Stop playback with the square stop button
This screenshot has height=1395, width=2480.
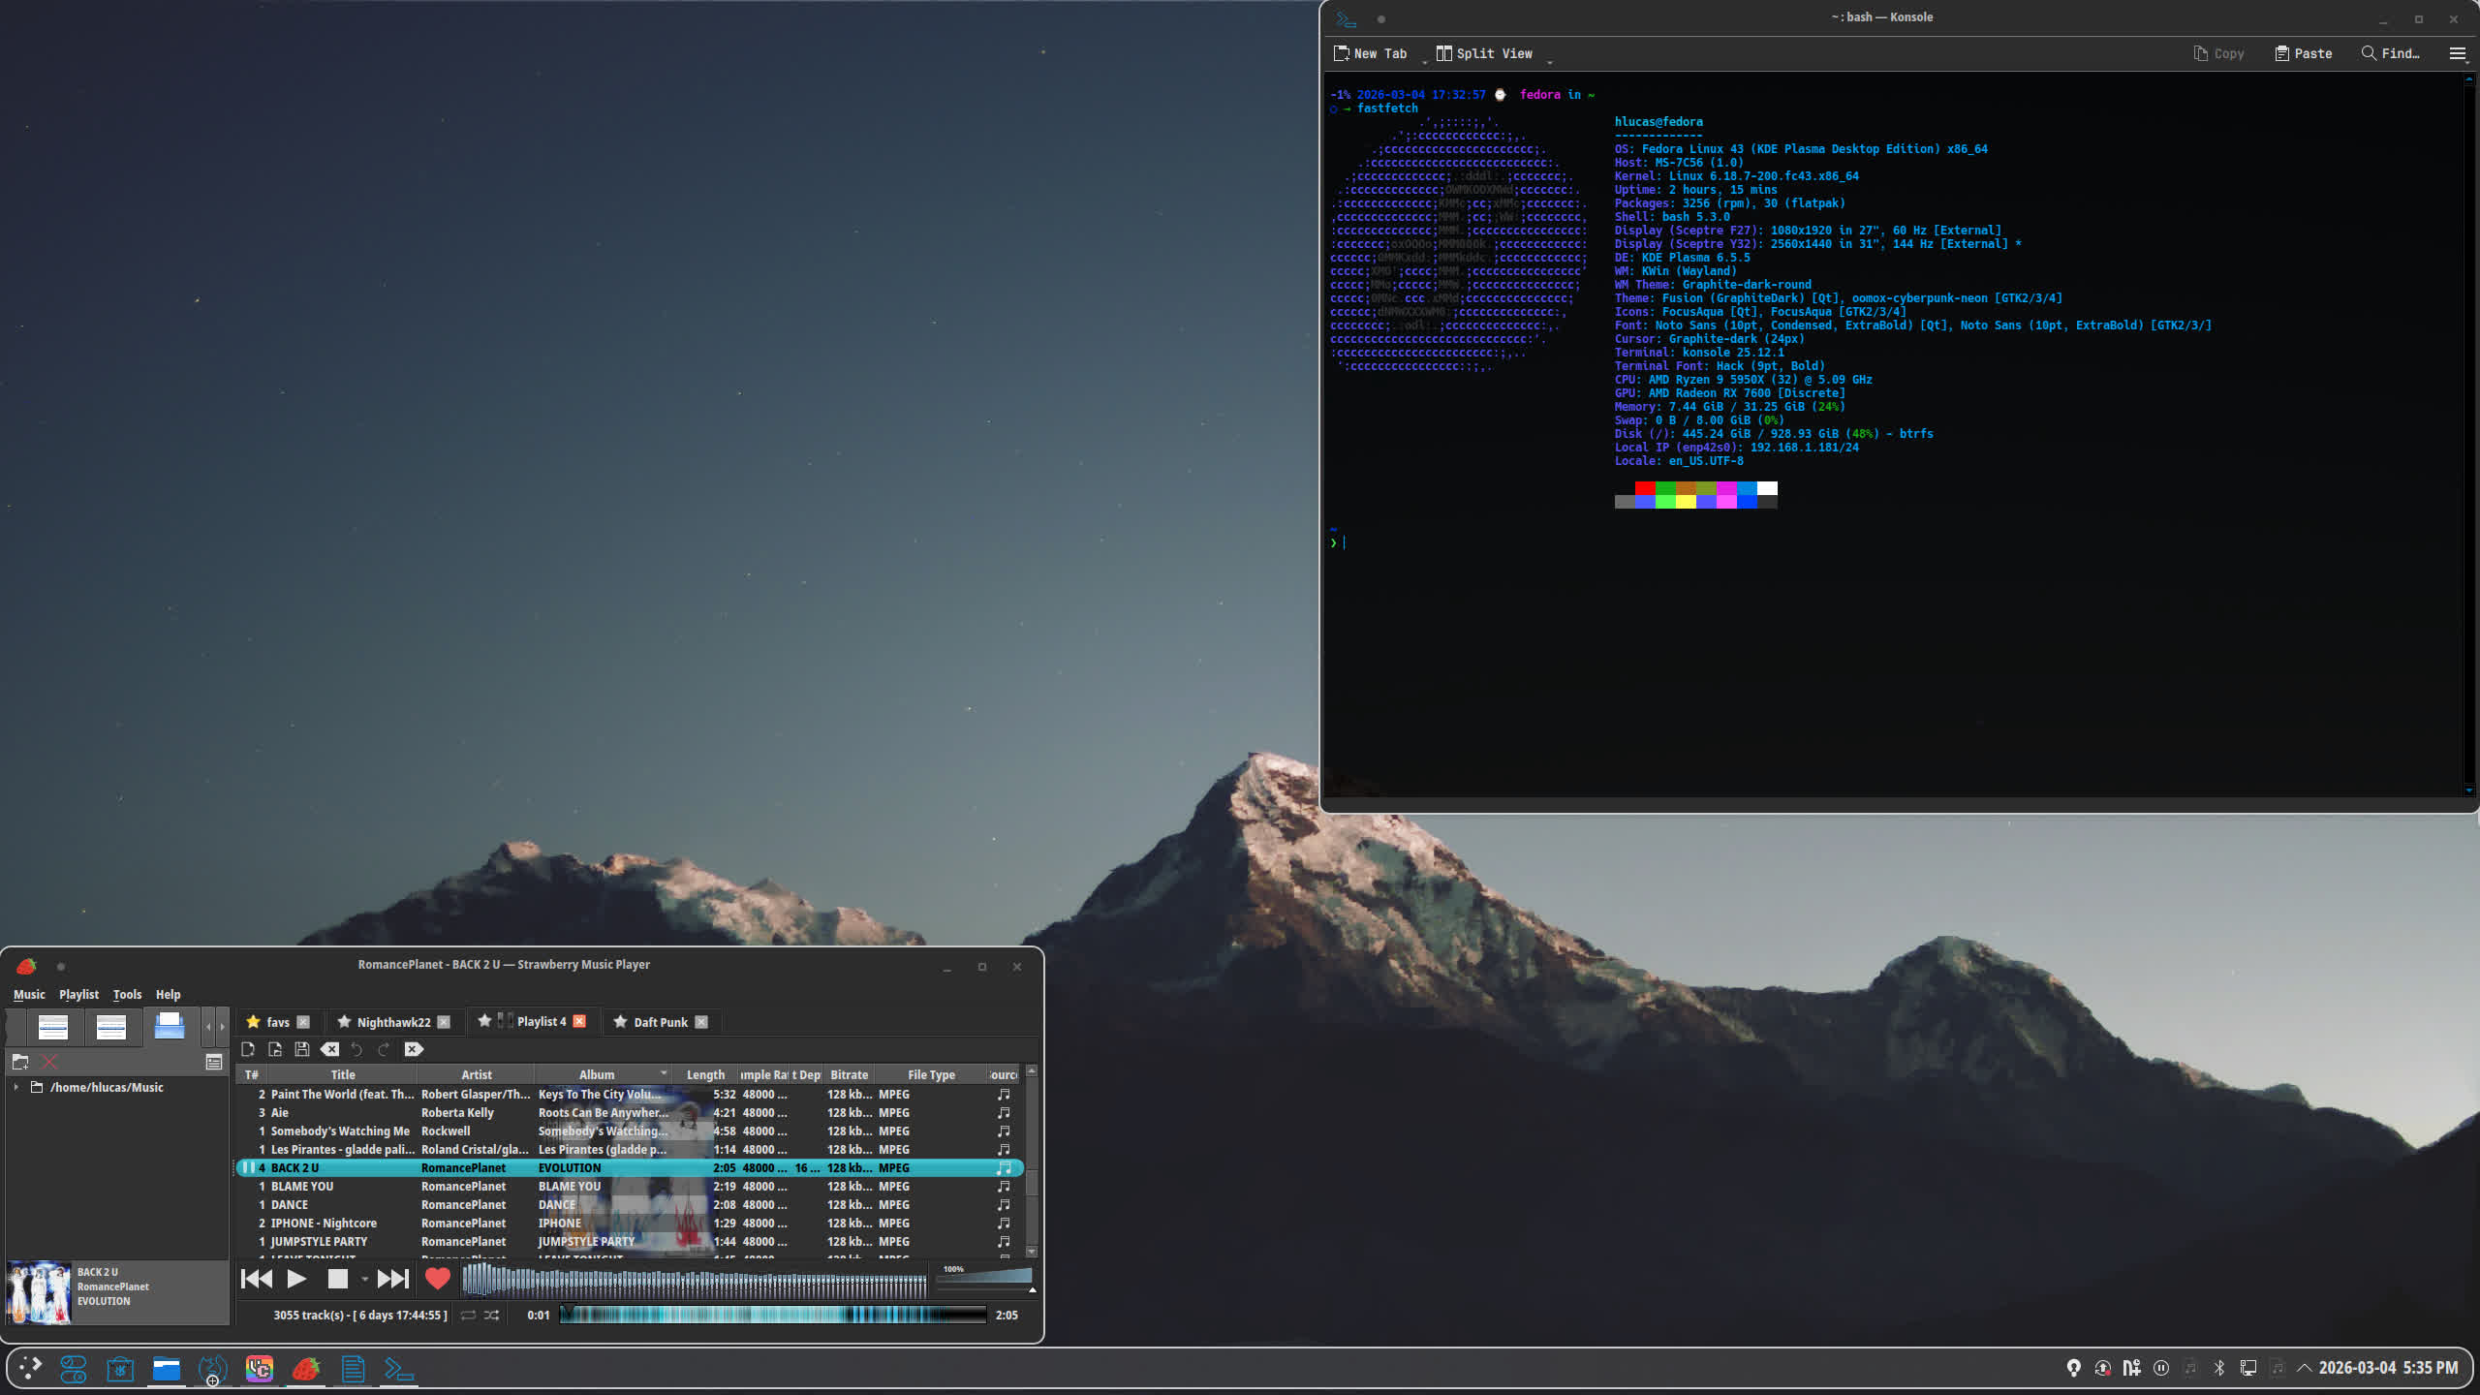point(337,1279)
